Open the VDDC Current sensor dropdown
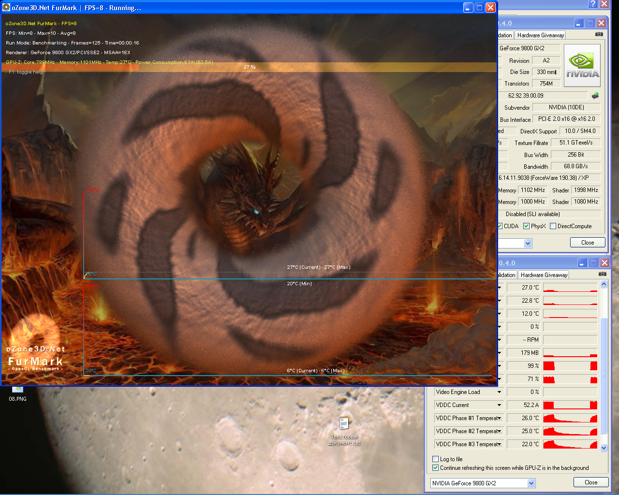The width and height of the screenshot is (619, 495). pos(499,405)
